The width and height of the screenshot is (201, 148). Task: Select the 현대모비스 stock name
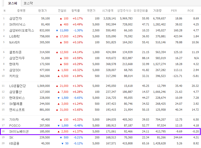point(17,98)
